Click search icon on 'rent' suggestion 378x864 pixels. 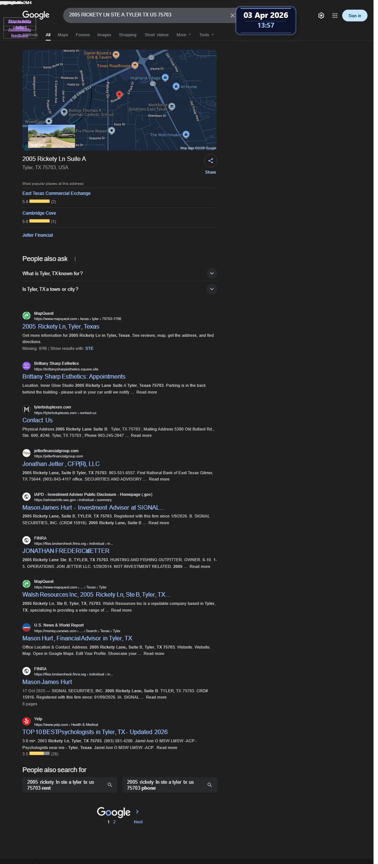[x=110, y=785]
